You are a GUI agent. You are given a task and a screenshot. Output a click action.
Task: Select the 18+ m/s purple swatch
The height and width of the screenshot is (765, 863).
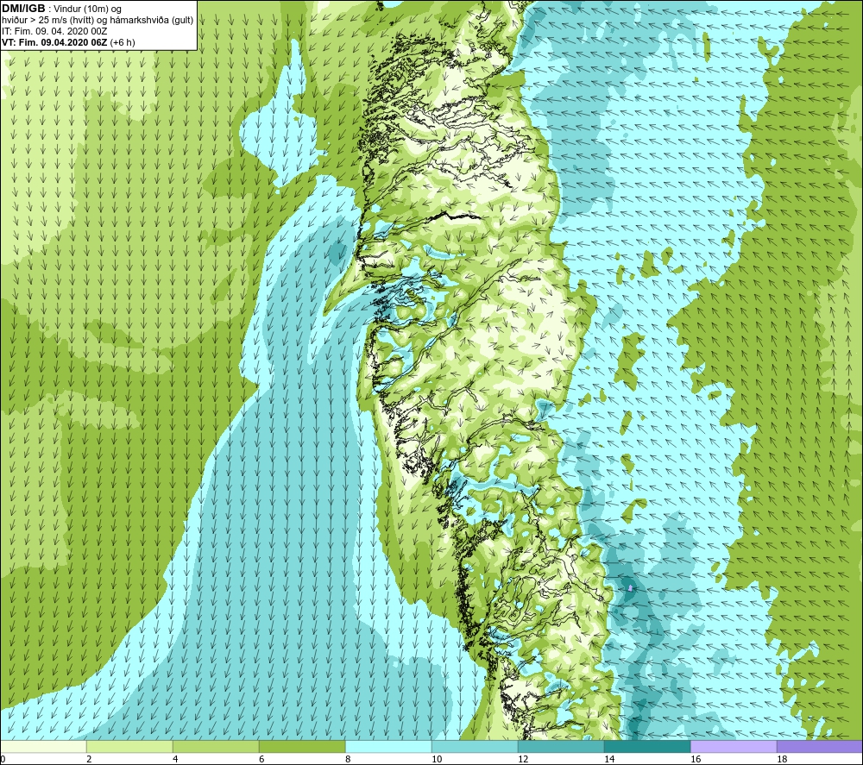[x=820, y=746]
